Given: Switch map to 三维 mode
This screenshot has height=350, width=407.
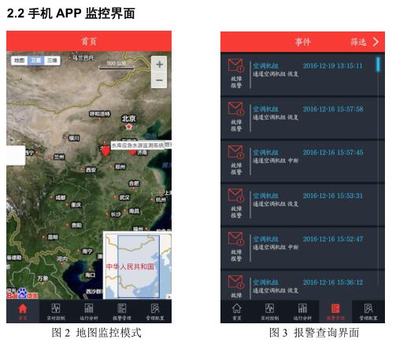Looking at the screenshot, I should tap(52, 61).
